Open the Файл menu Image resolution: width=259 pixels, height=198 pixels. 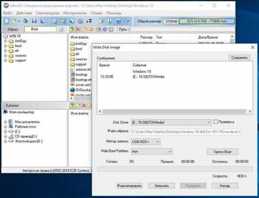[8, 13]
